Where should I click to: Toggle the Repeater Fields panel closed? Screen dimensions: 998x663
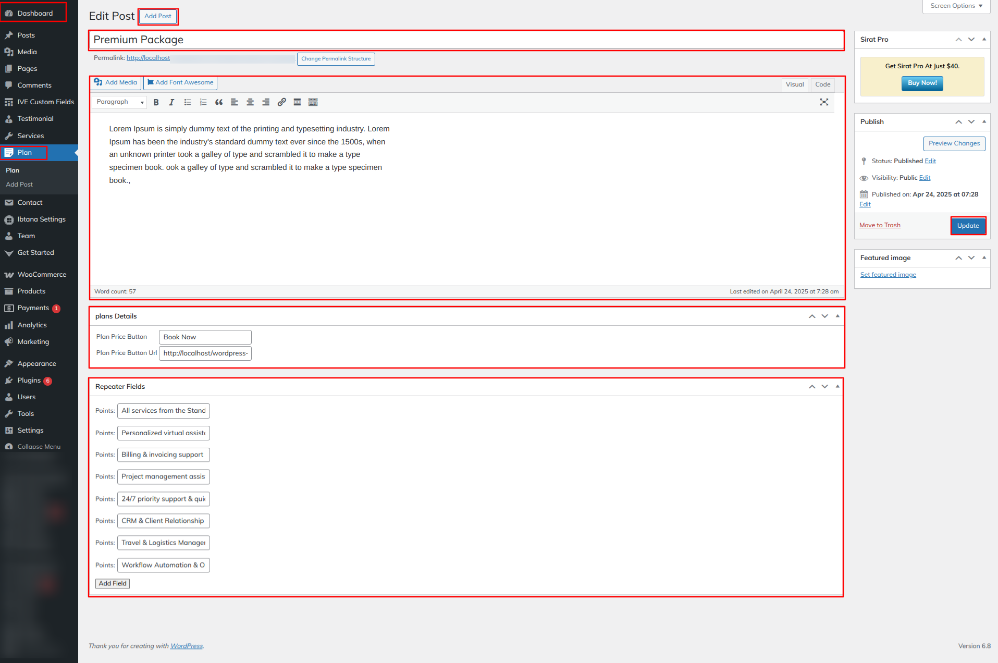[x=837, y=386]
